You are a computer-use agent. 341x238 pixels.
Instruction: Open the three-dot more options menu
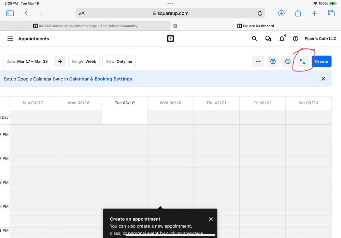pyautogui.click(x=258, y=61)
